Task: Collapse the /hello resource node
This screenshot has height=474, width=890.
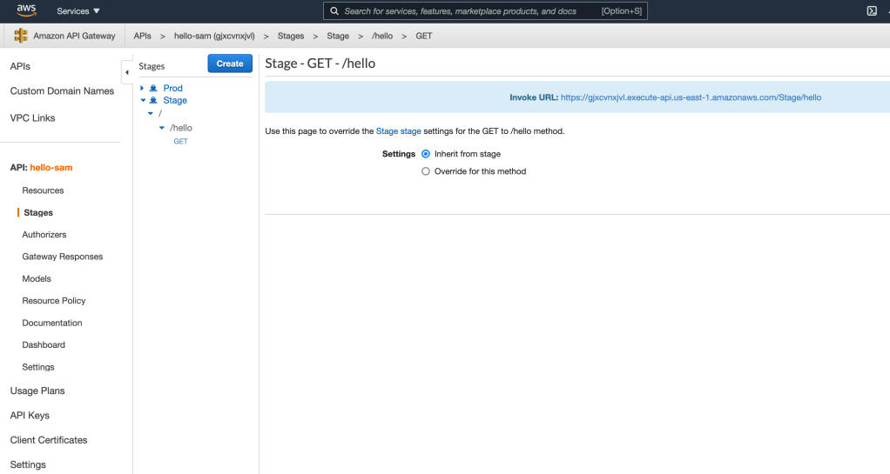Action: click(x=161, y=128)
